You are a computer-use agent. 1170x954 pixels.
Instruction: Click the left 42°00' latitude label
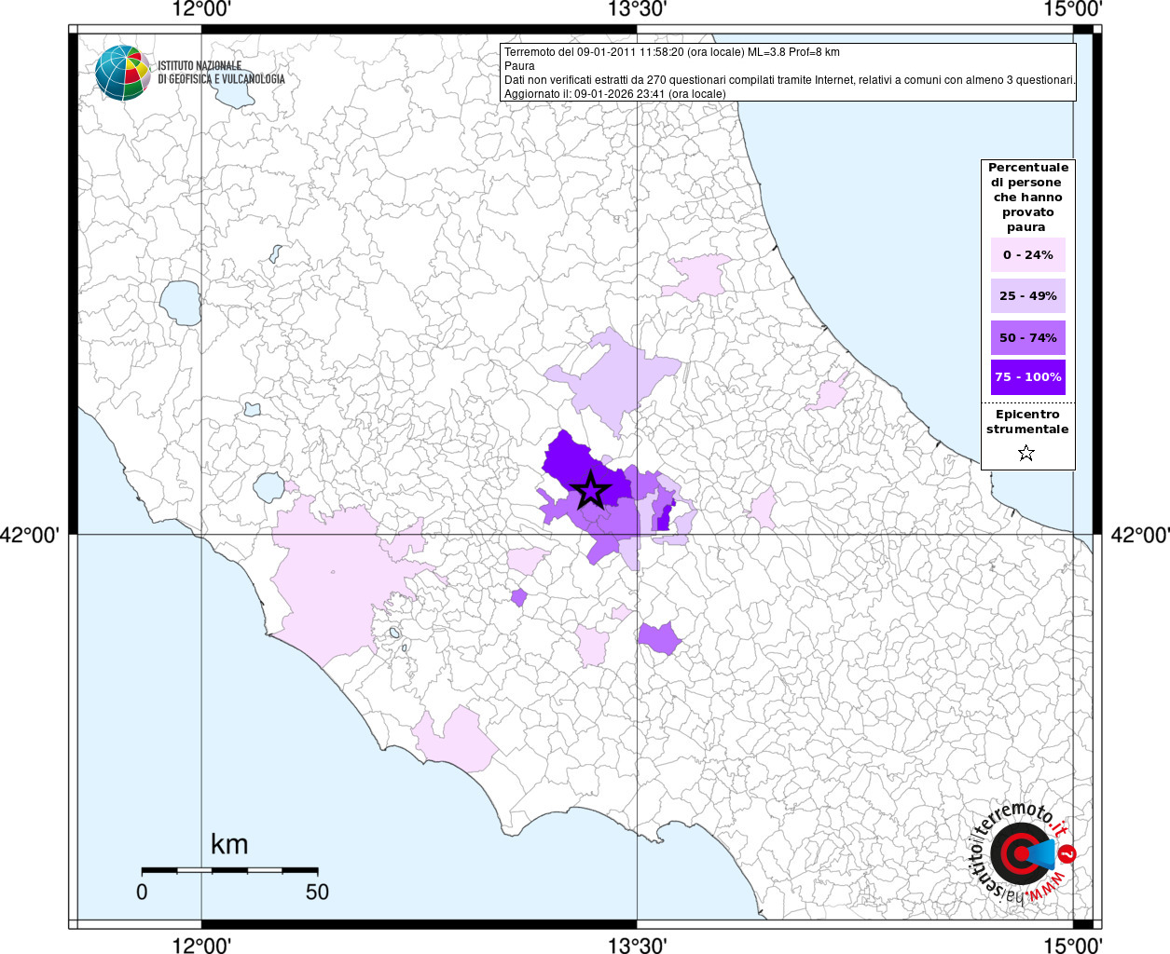tap(30, 535)
